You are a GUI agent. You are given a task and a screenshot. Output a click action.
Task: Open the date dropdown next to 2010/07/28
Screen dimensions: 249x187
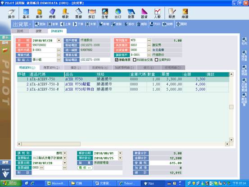[x=59, y=41]
